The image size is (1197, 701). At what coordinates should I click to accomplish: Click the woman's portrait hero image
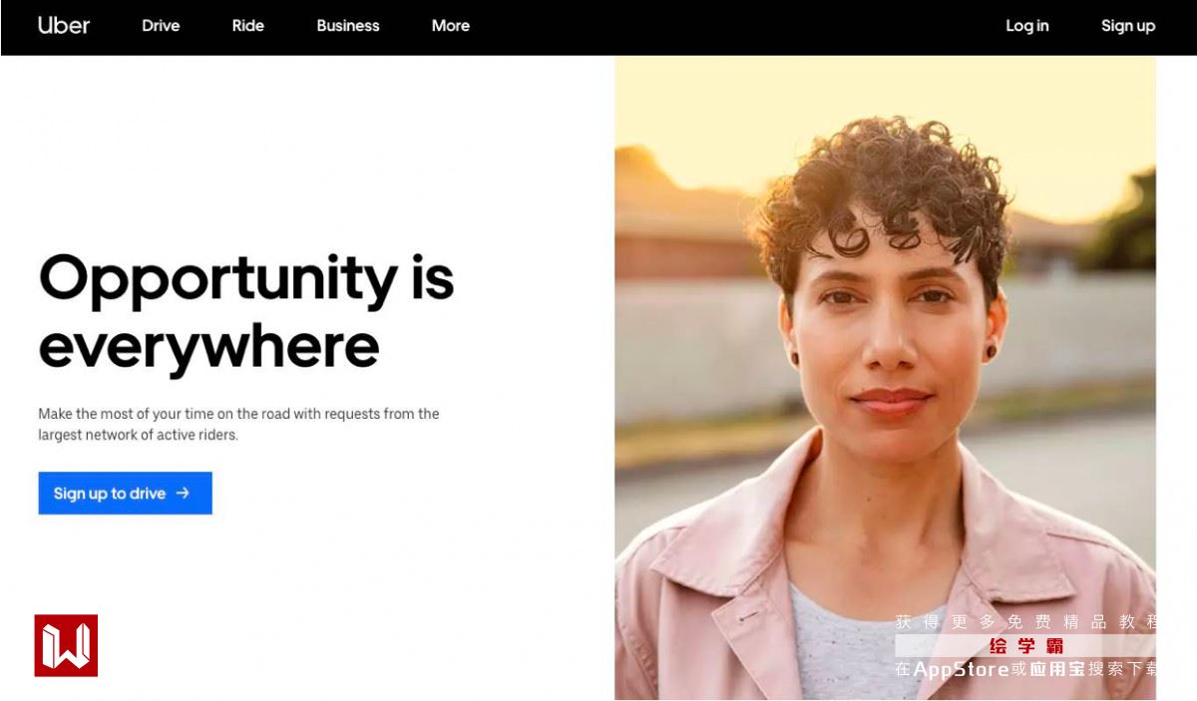pyautogui.click(x=885, y=377)
